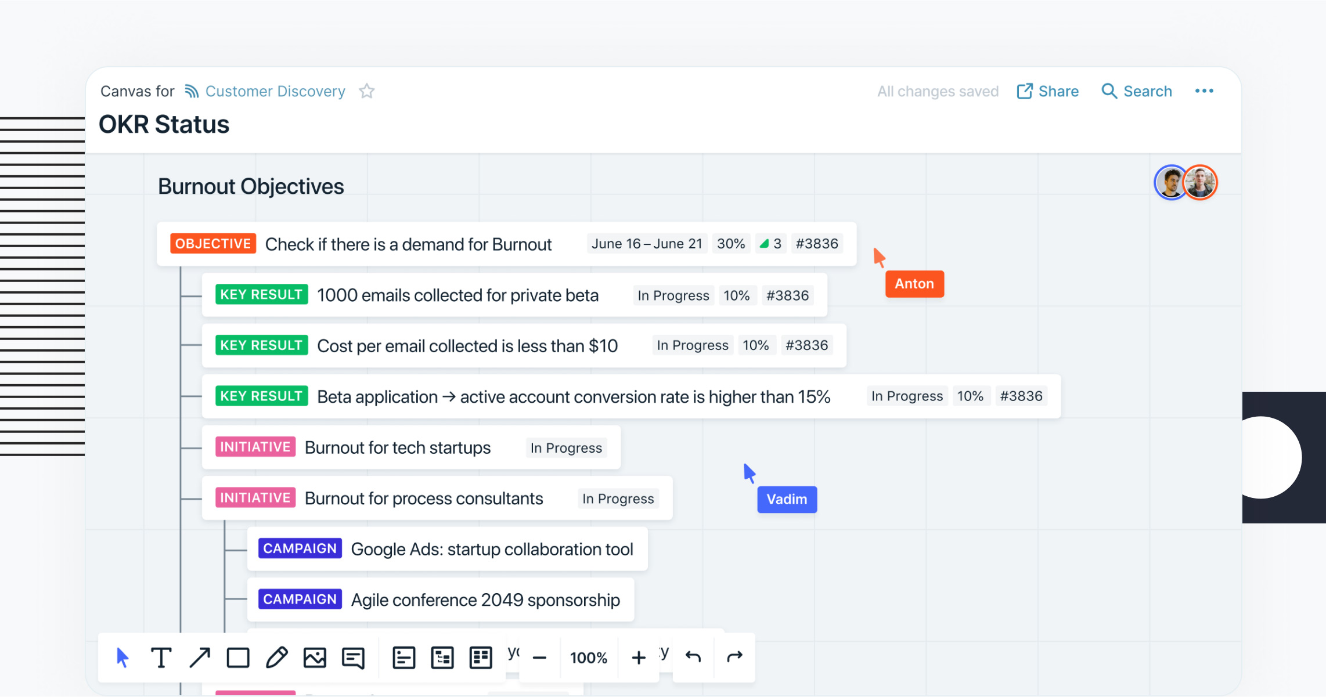Image resolution: width=1326 pixels, height=697 pixels.
Task: Open the Check if there is a demand objective card
Action: pyautogui.click(x=408, y=244)
